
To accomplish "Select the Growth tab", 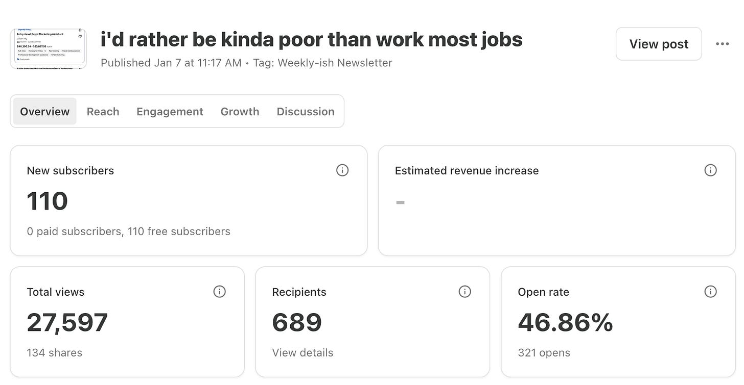I will (x=240, y=111).
